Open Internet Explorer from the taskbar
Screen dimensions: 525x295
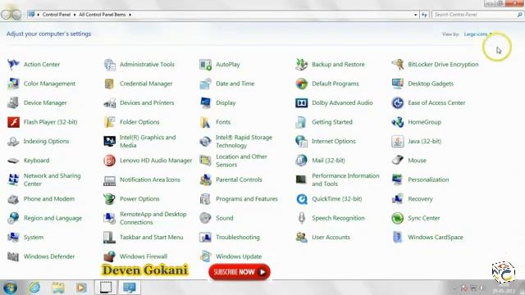click(34, 288)
